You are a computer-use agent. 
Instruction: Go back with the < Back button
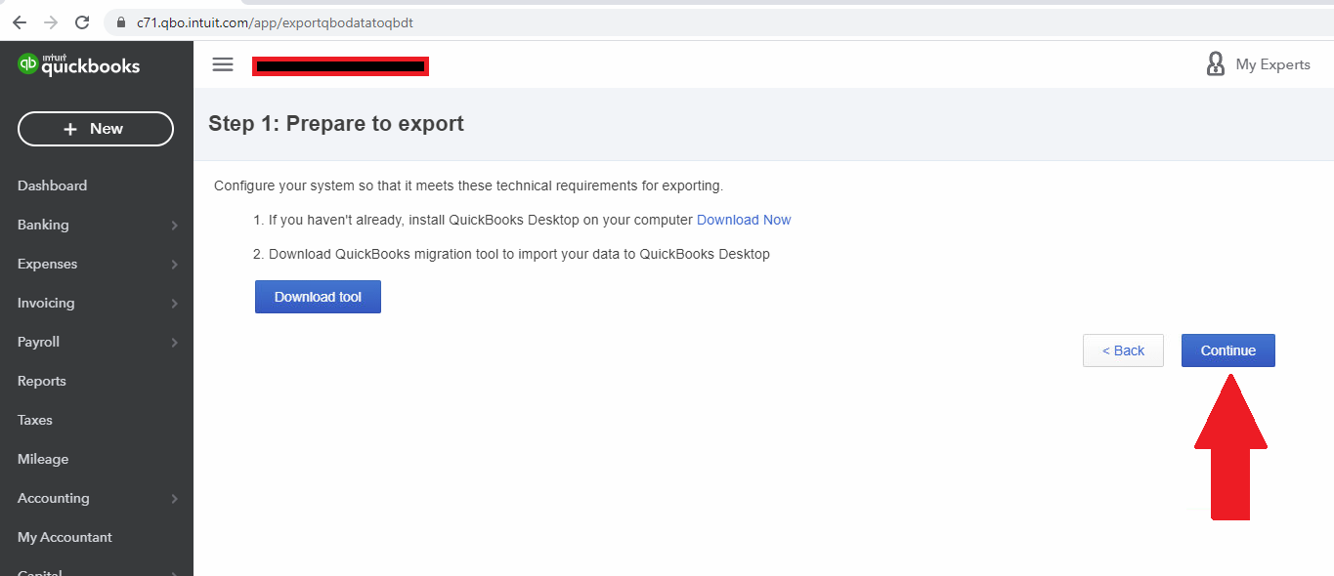(x=1123, y=350)
